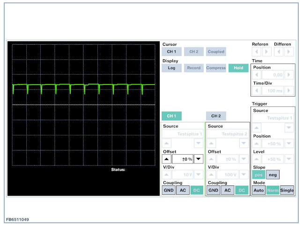This screenshot has height=227, width=303.
Task: Set trigger slope to neg
Action: 273,175
